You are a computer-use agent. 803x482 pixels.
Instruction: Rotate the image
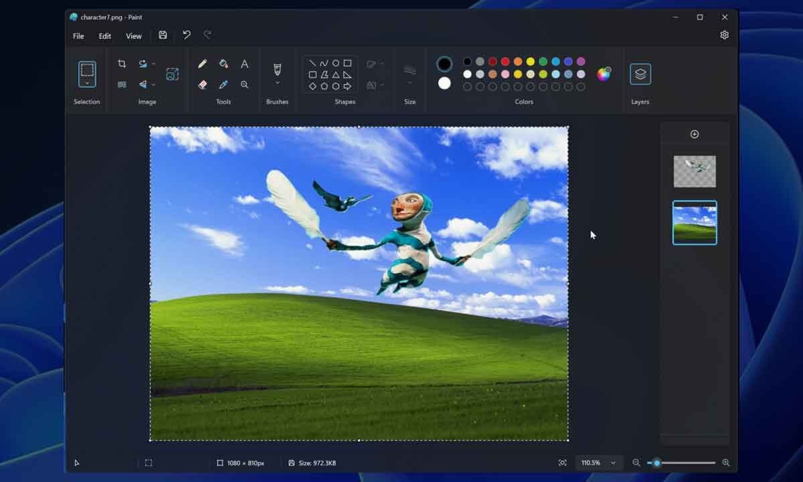point(143,63)
